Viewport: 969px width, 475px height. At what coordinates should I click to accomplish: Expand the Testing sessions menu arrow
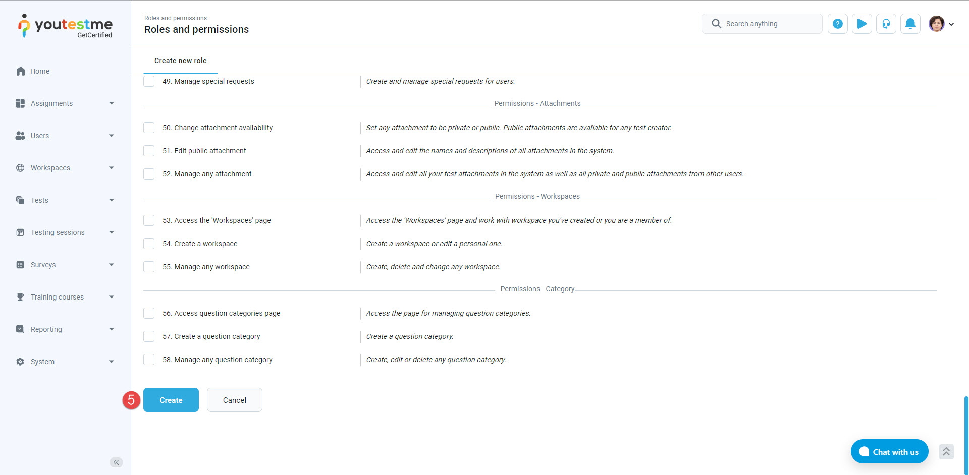click(x=112, y=232)
